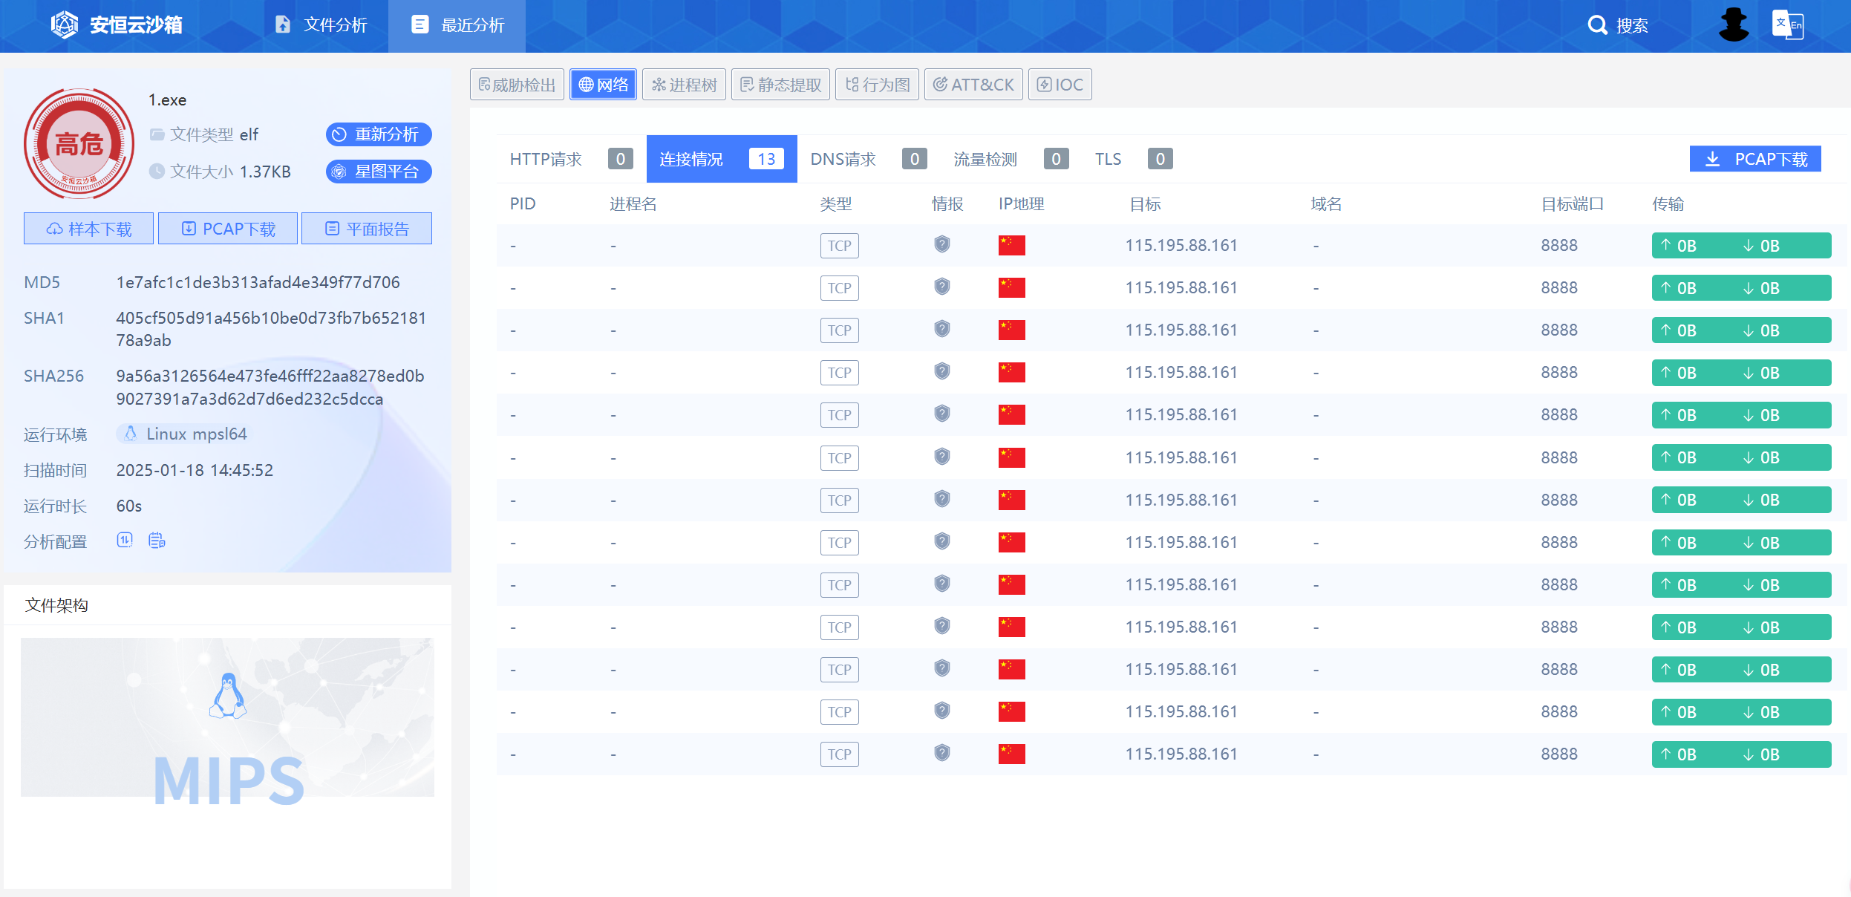The image size is (1851, 897).
Task: Click the TCP tag in the last row
Action: click(839, 754)
